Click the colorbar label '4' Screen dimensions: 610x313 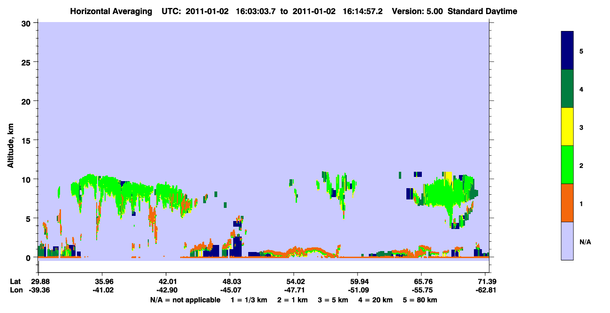tap(581, 89)
